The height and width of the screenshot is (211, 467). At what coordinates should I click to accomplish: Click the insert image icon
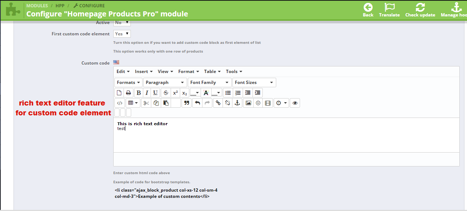(248, 103)
